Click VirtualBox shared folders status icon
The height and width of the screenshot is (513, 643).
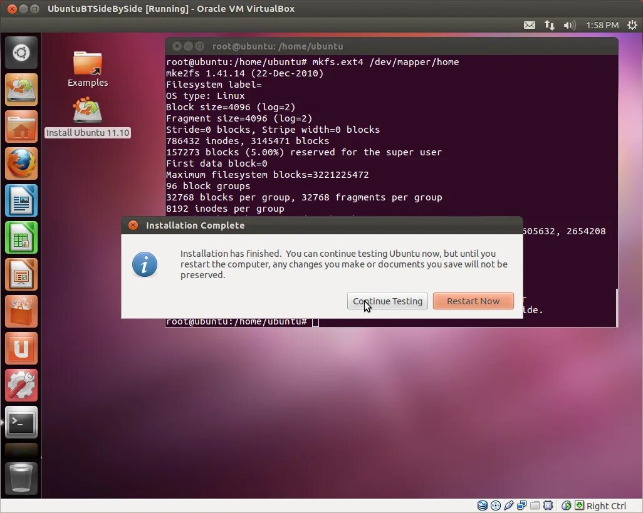[535, 505]
